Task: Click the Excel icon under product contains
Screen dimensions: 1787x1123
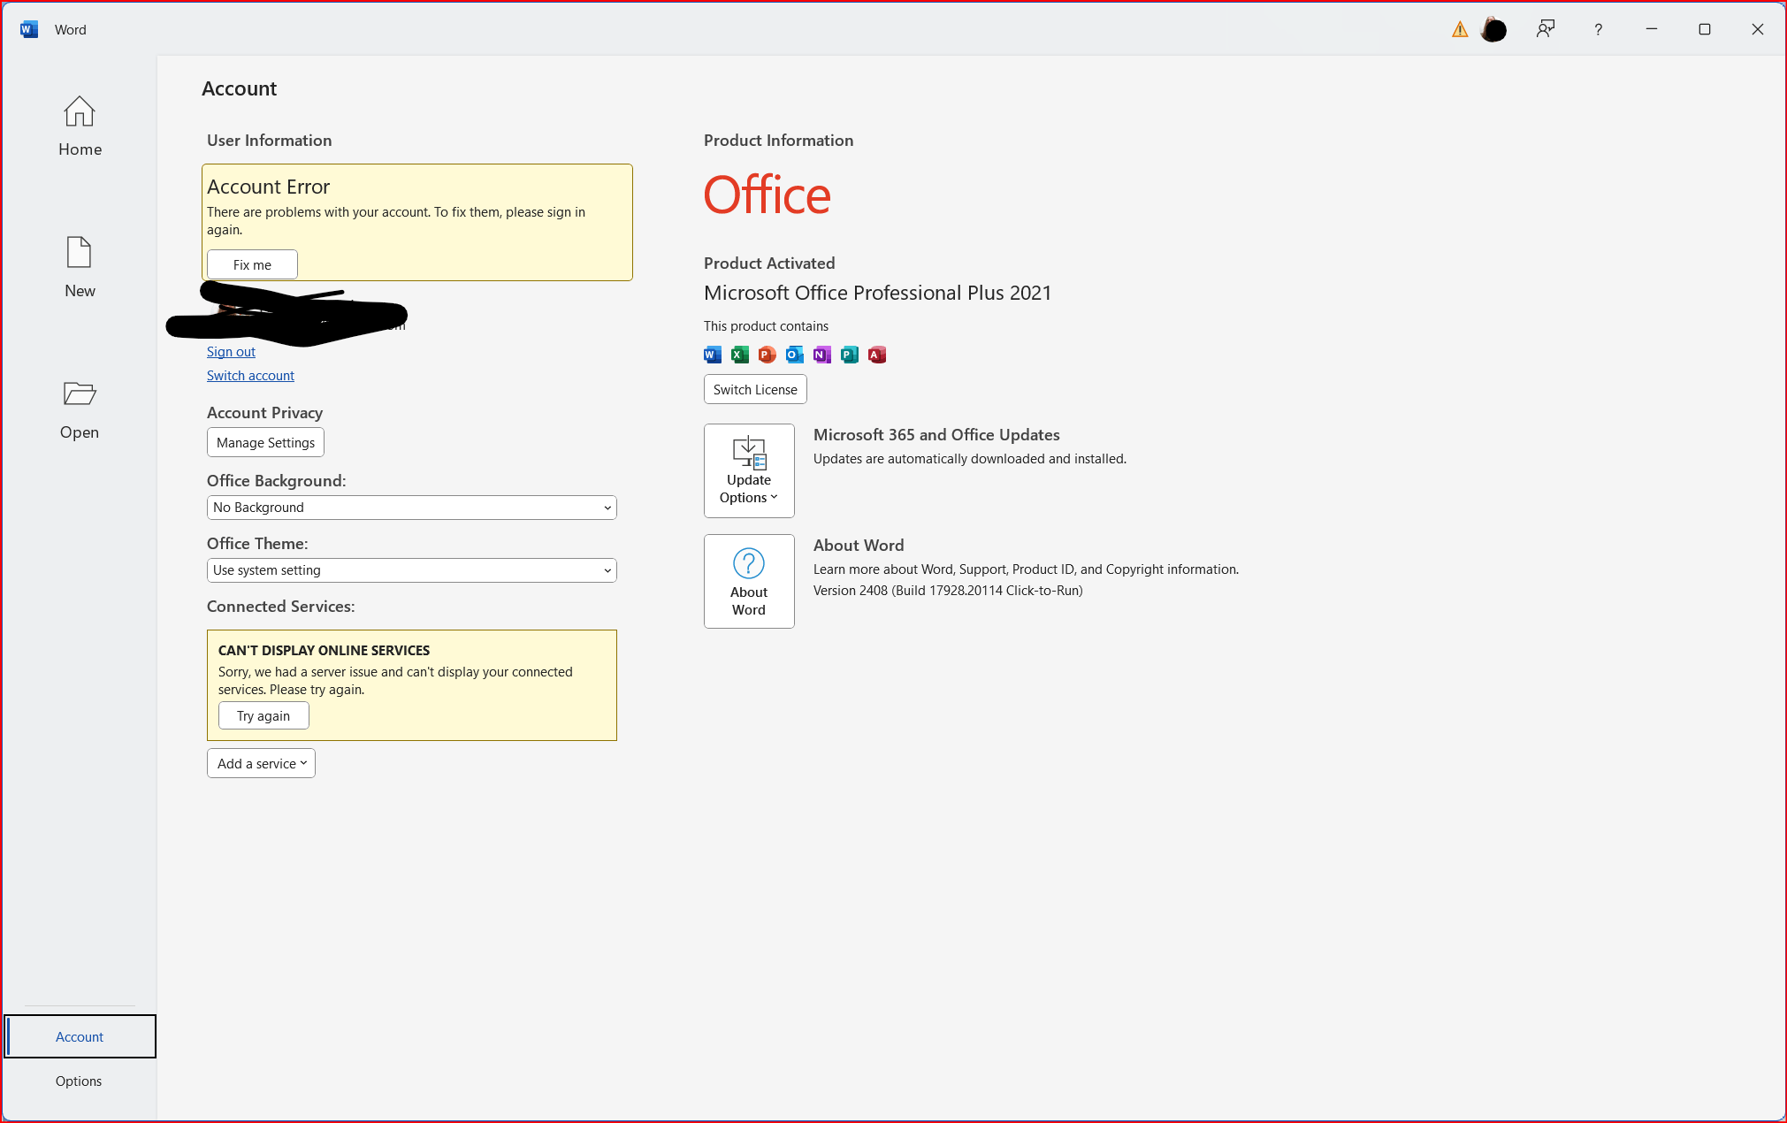Action: click(740, 355)
